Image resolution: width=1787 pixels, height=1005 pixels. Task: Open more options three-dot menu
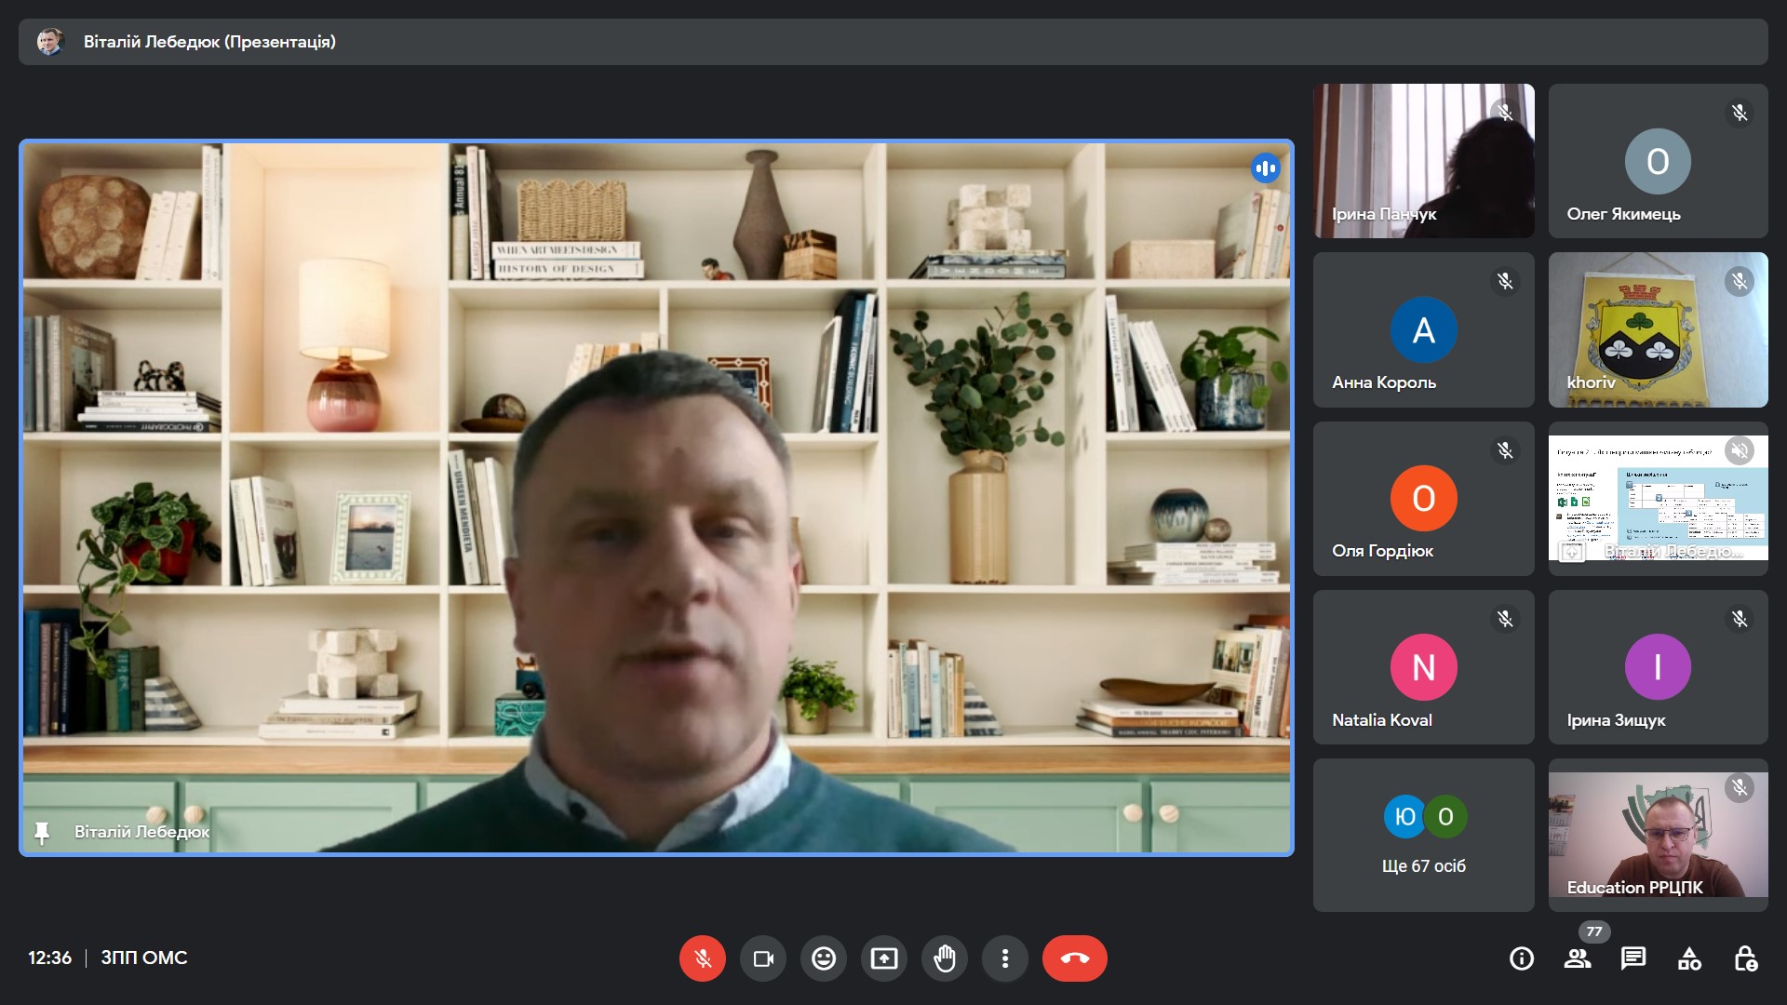coord(1004,958)
